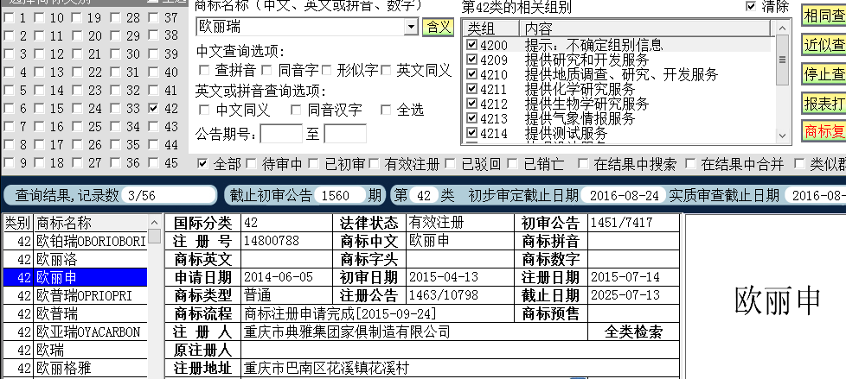This screenshot has height=379, width=846.
Task: Click results list scrollbar up arrow
Action: [x=154, y=222]
